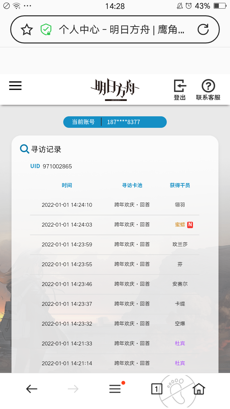Select operator name 安赛尔
This screenshot has height=409, width=230.
pyautogui.click(x=180, y=284)
